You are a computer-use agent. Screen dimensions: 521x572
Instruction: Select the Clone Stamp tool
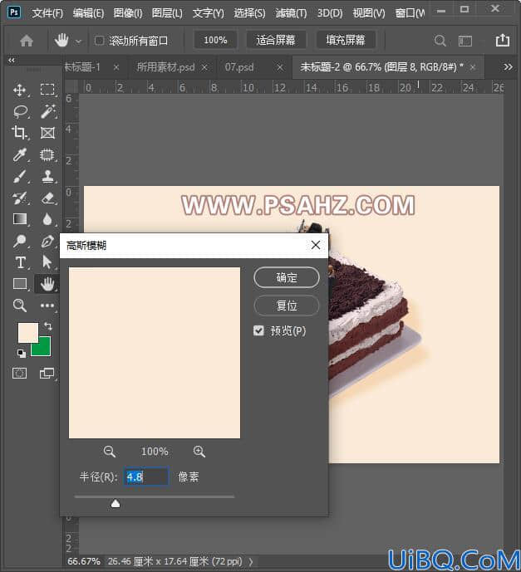point(48,176)
